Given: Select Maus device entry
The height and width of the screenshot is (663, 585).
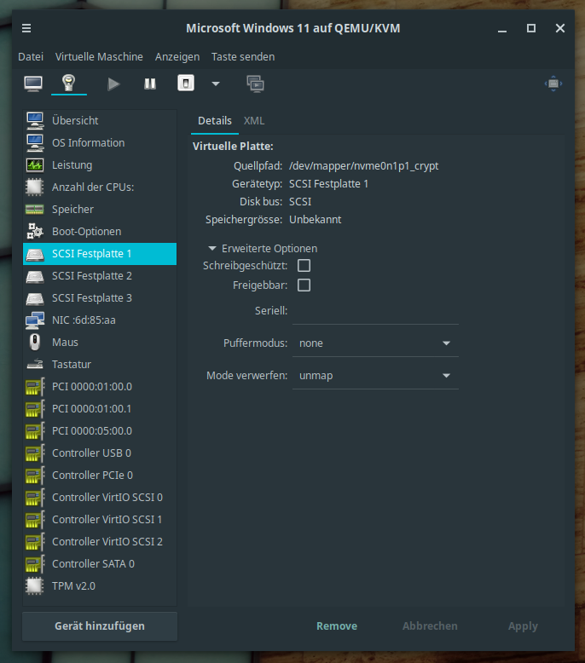Looking at the screenshot, I should point(100,342).
